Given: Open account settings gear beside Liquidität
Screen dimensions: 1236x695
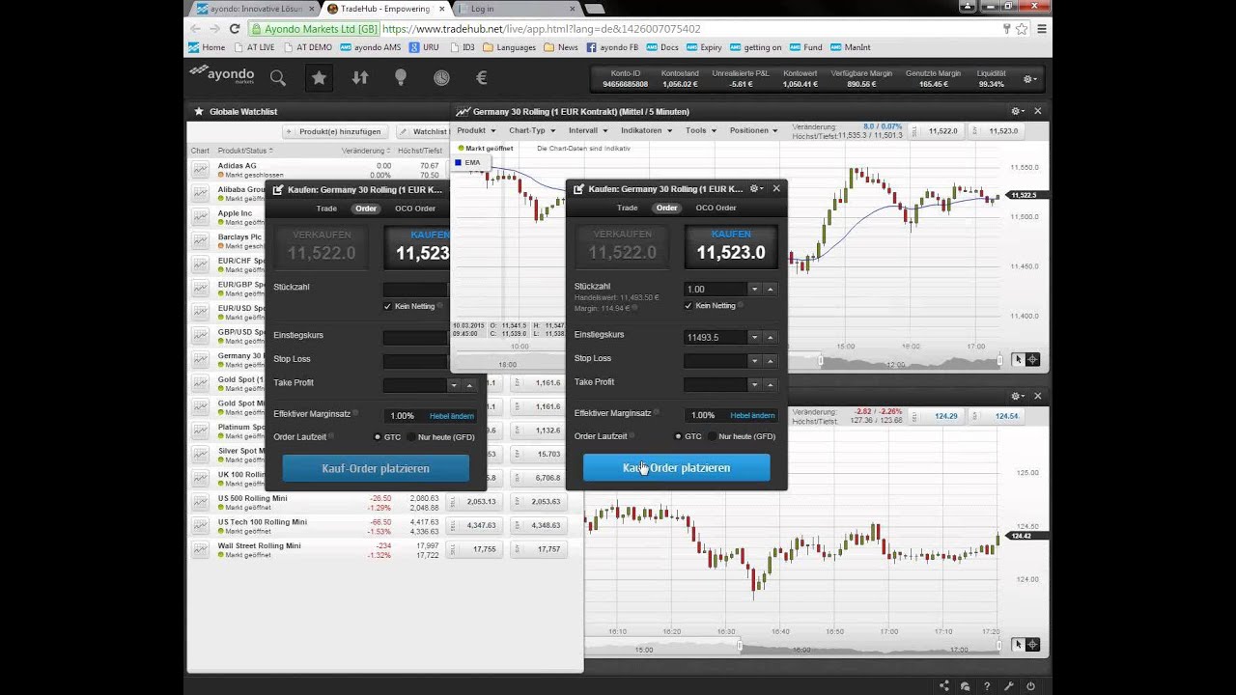Looking at the screenshot, I should click(x=1029, y=79).
